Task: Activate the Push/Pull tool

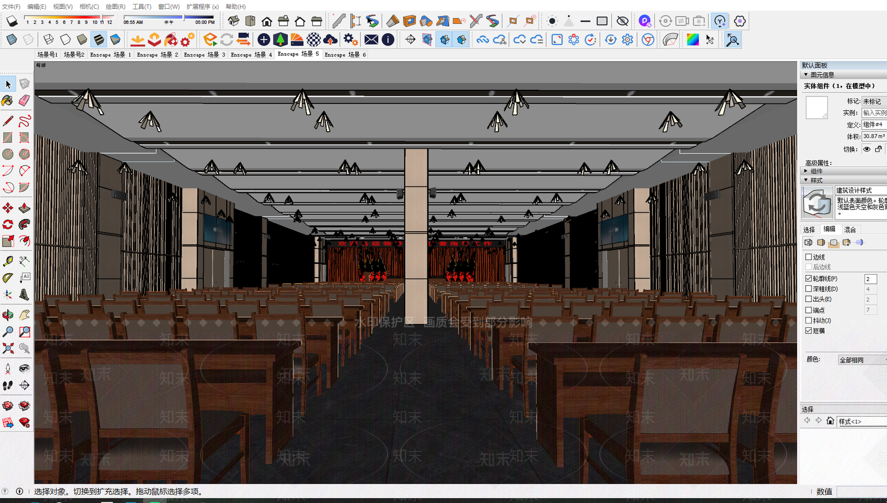Action: pos(24,208)
